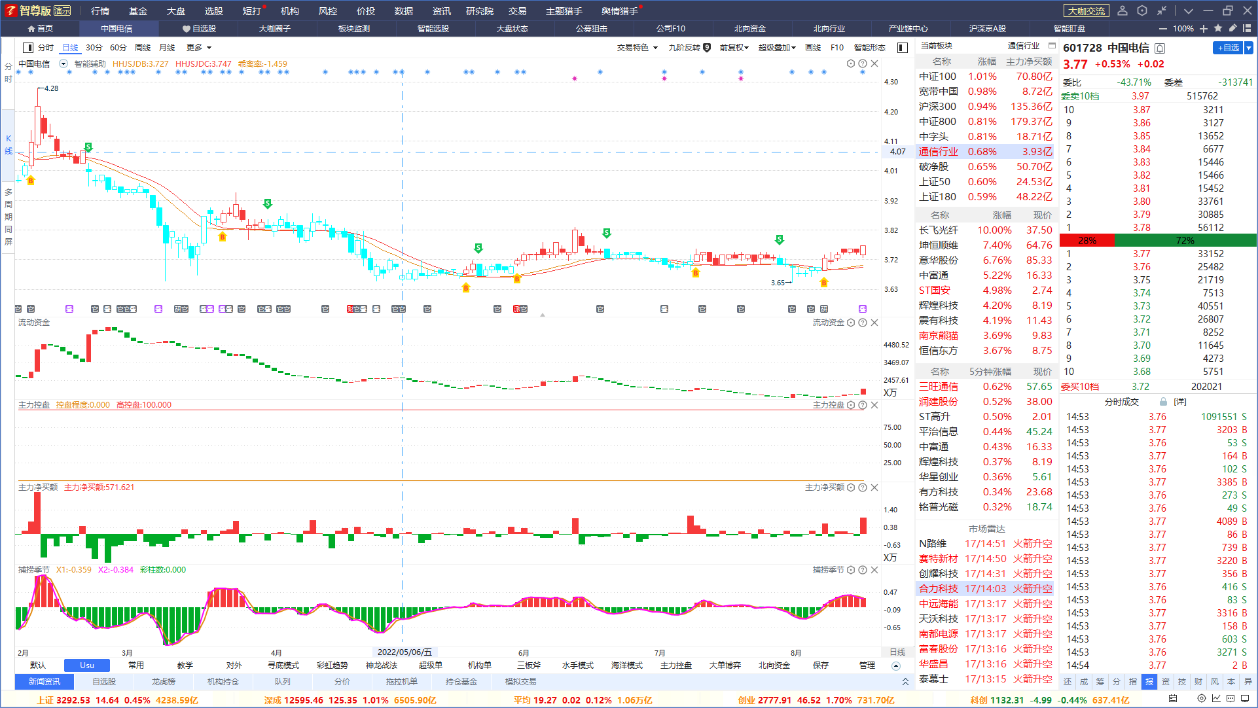Open the 研究院 top menu

click(x=480, y=11)
